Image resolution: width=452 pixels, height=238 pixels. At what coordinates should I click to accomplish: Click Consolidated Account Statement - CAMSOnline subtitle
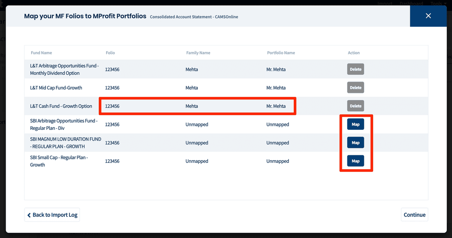tap(194, 17)
